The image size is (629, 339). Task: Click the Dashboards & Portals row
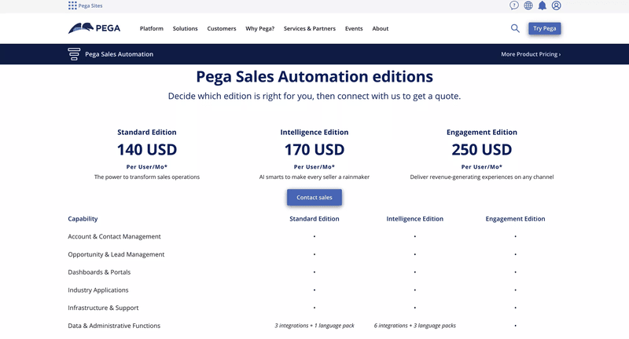314,272
